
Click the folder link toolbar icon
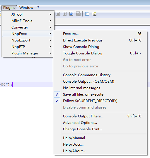pyautogui.click(x=94, y=14)
